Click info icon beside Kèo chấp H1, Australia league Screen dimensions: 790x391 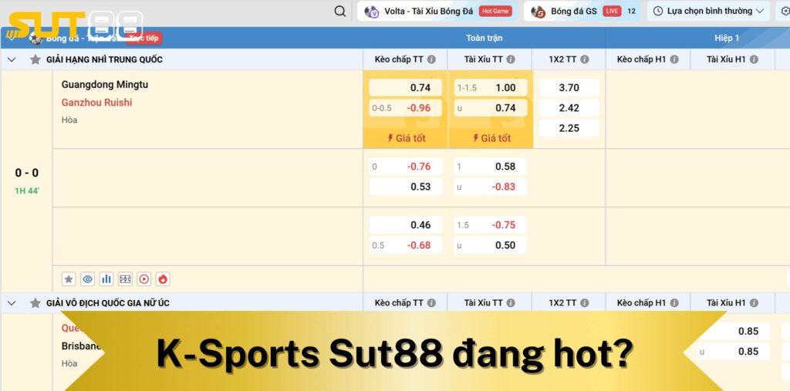tap(674, 303)
